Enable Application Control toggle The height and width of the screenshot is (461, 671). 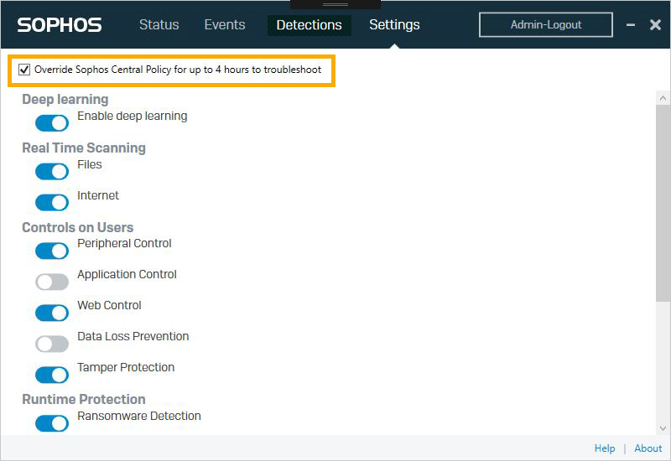point(52,282)
